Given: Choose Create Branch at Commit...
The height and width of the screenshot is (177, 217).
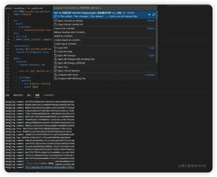Looking at the screenshot, I should tap(67, 40).
